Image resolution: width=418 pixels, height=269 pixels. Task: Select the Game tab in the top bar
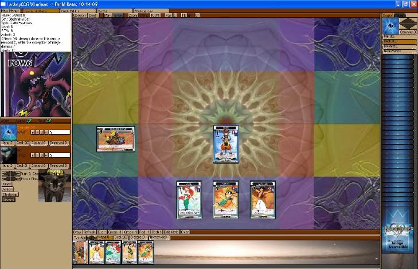pos(41,11)
